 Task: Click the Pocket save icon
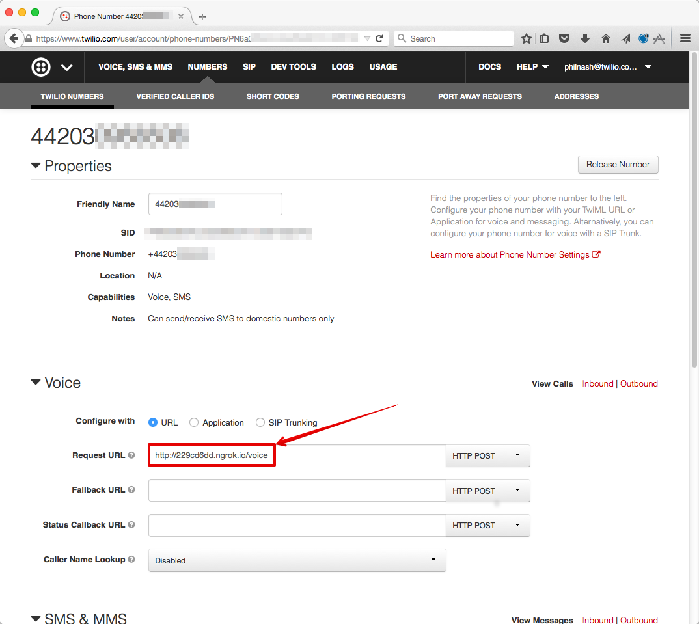pos(564,39)
